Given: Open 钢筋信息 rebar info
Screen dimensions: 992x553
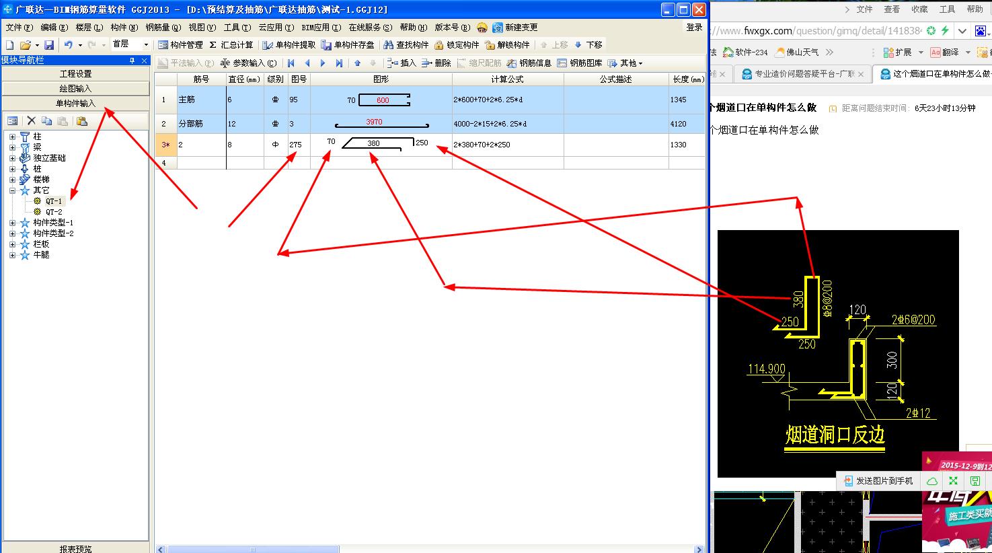Looking at the screenshot, I should [x=529, y=63].
